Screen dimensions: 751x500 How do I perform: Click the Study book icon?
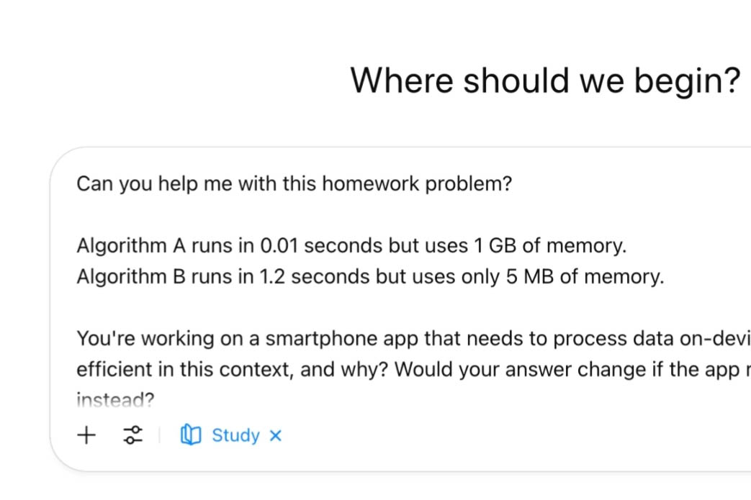[x=190, y=435]
